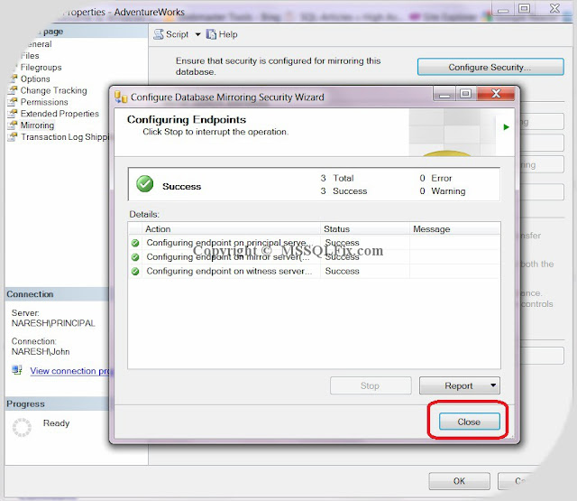577x501 pixels.
Task: Select the Configuring endpoint on principal server row
Action: coord(315,243)
